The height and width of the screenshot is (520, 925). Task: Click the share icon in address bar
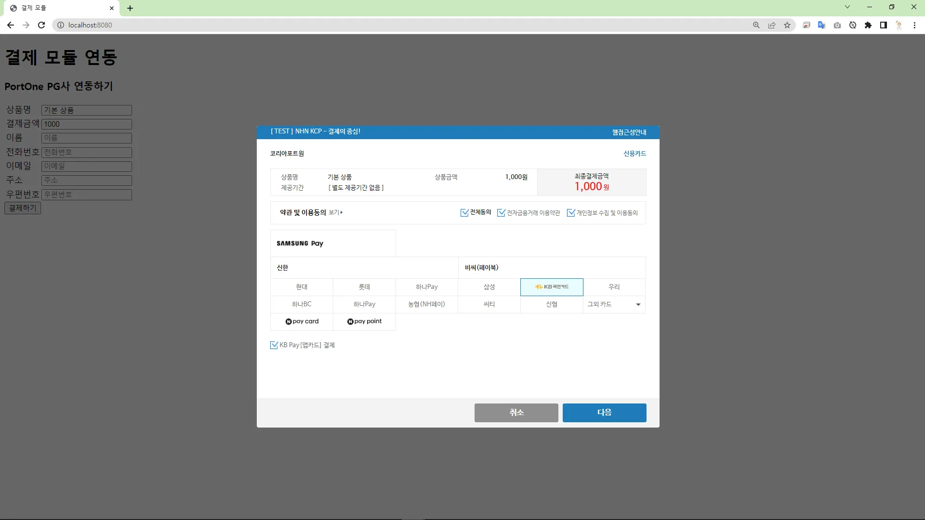coord(772,25)
